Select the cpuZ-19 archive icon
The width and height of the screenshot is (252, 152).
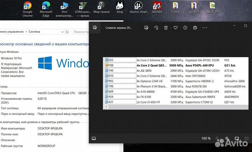point(194,8)
